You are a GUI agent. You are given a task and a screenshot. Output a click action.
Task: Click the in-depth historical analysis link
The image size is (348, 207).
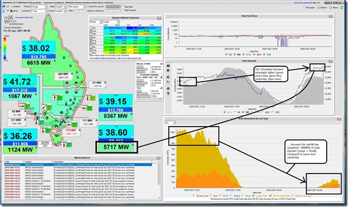[x=115, y=58]
